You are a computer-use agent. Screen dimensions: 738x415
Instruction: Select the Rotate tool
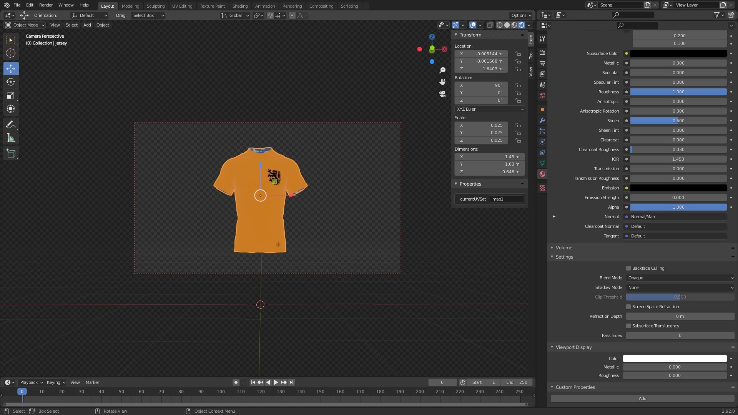[x=11, y=82]
